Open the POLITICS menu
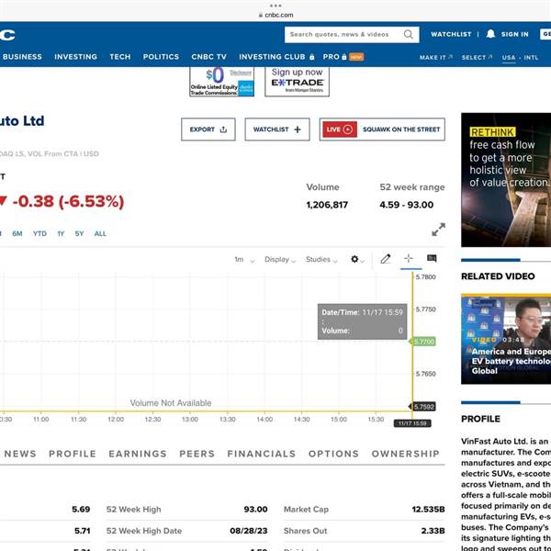 [161, 57]
